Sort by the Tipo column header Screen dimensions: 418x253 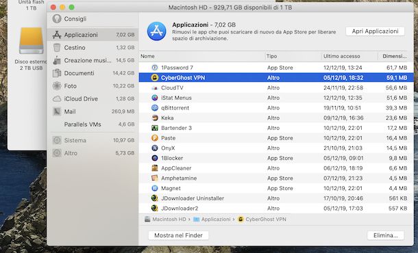pyautogui.click(x=293, y=56)
